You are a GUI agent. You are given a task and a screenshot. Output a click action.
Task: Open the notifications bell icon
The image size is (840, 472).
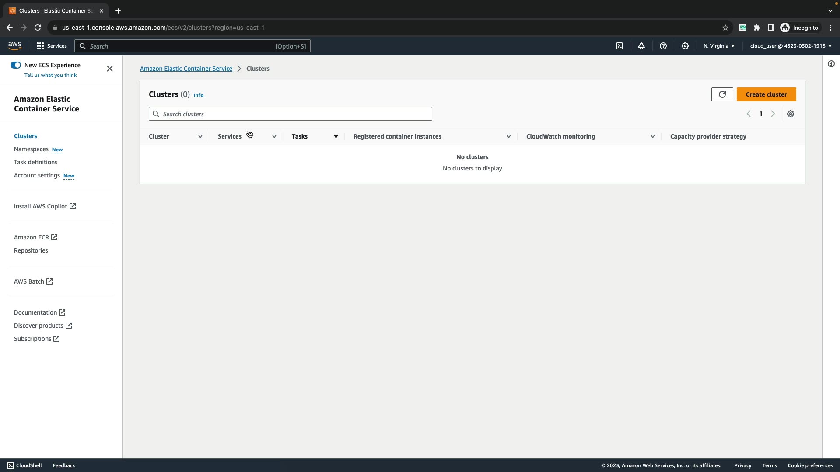[641, 46]
